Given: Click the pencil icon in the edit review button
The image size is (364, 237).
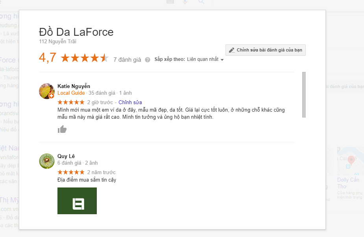Looking at the screenshot, I should pyautogui.click(x=232, y=50).
